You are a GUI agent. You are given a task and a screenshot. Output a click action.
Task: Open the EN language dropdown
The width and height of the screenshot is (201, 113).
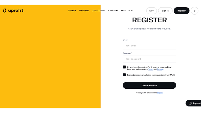click(152, 11)
